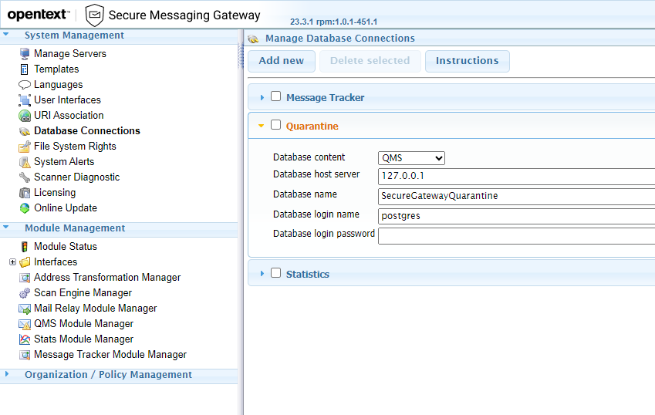Expand Organization / Policy Management section

coord(108,375)
